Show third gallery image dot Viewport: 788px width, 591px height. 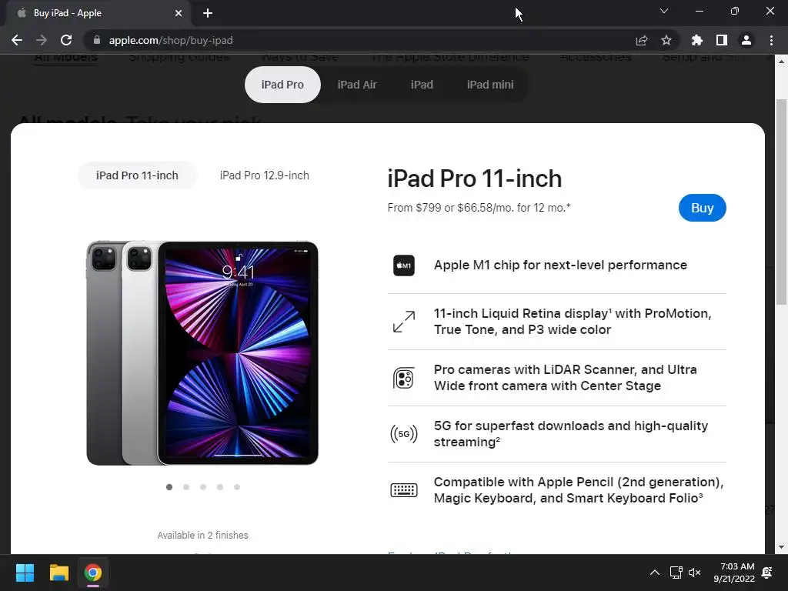point(203,487)
